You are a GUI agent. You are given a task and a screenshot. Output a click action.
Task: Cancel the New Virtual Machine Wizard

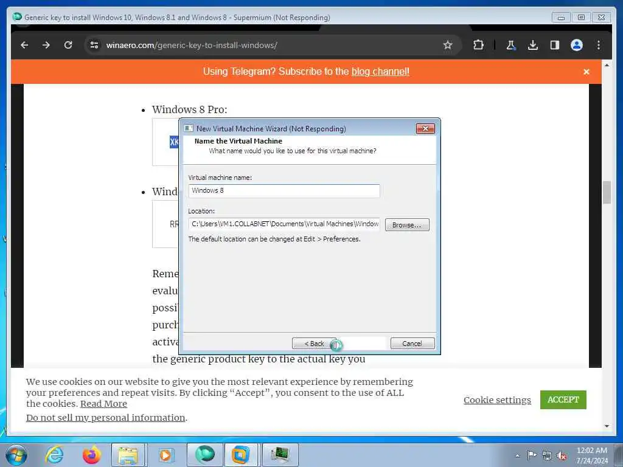pos(412,344)
